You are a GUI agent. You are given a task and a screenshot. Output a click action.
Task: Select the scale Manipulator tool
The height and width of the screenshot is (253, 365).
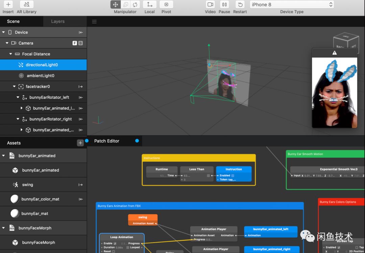coord(125,4)
